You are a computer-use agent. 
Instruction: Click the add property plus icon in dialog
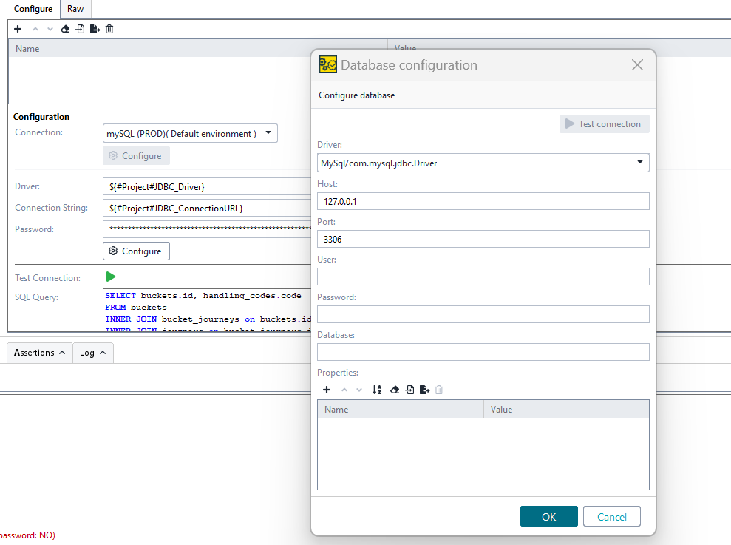(327, 390)
